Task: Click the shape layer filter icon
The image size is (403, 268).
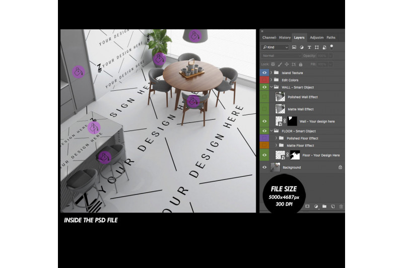Action: [316, 47]
